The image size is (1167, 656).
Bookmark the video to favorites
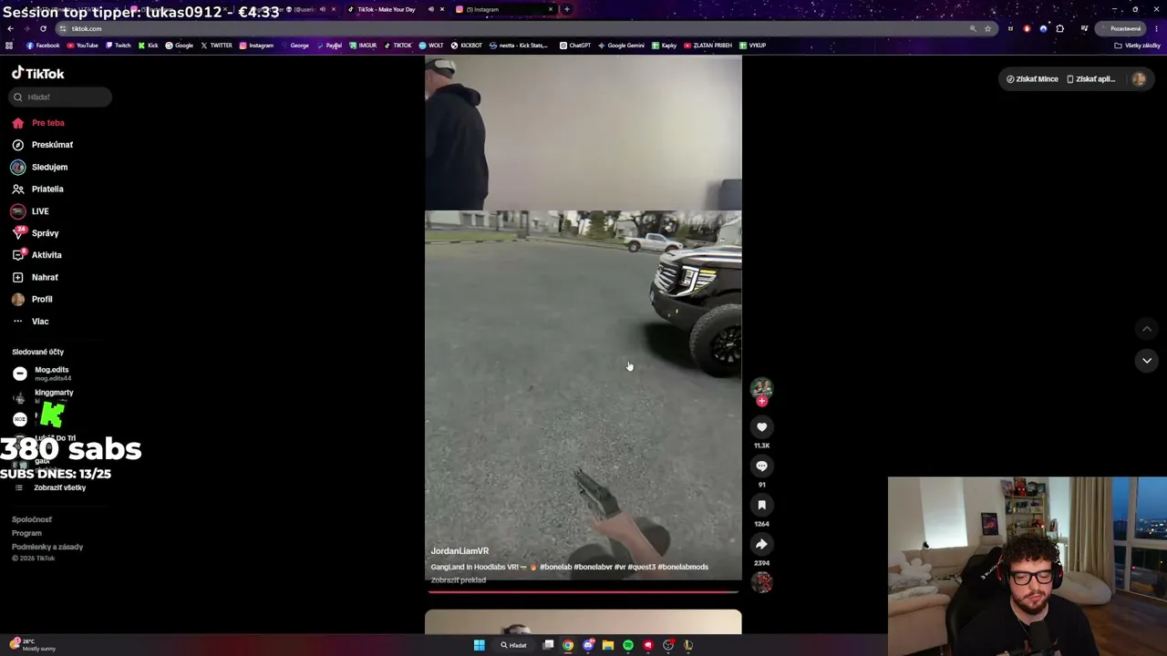(x=761, y=506)
